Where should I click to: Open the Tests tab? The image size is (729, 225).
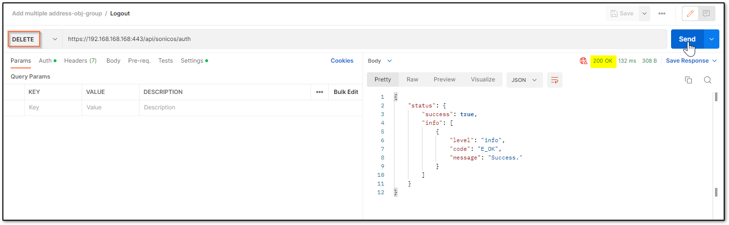(x=166, y=61)
